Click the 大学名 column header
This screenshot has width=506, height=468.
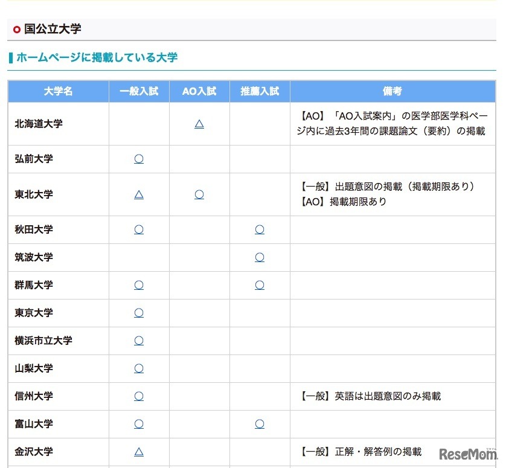coord(58,91)
